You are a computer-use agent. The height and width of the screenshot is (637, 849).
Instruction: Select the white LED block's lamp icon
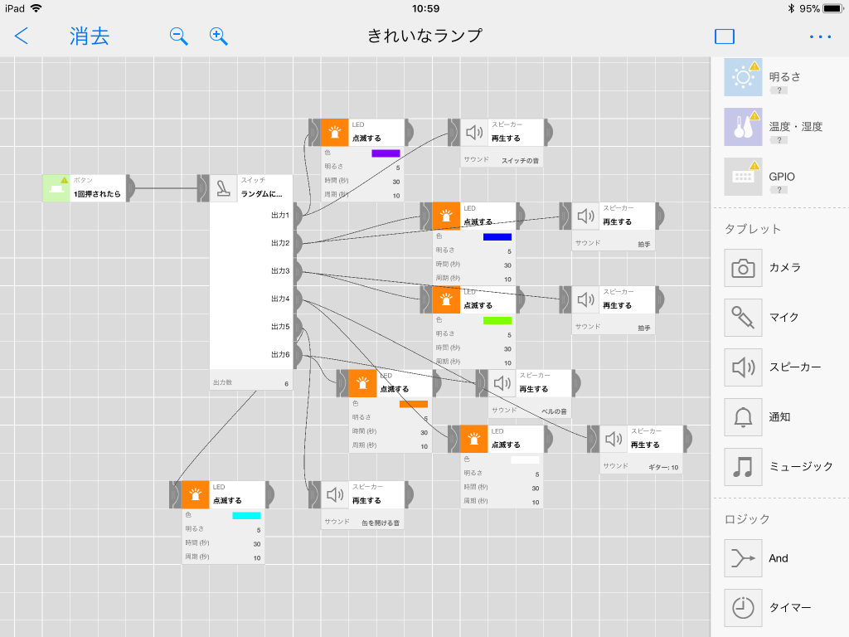[473, 439]
